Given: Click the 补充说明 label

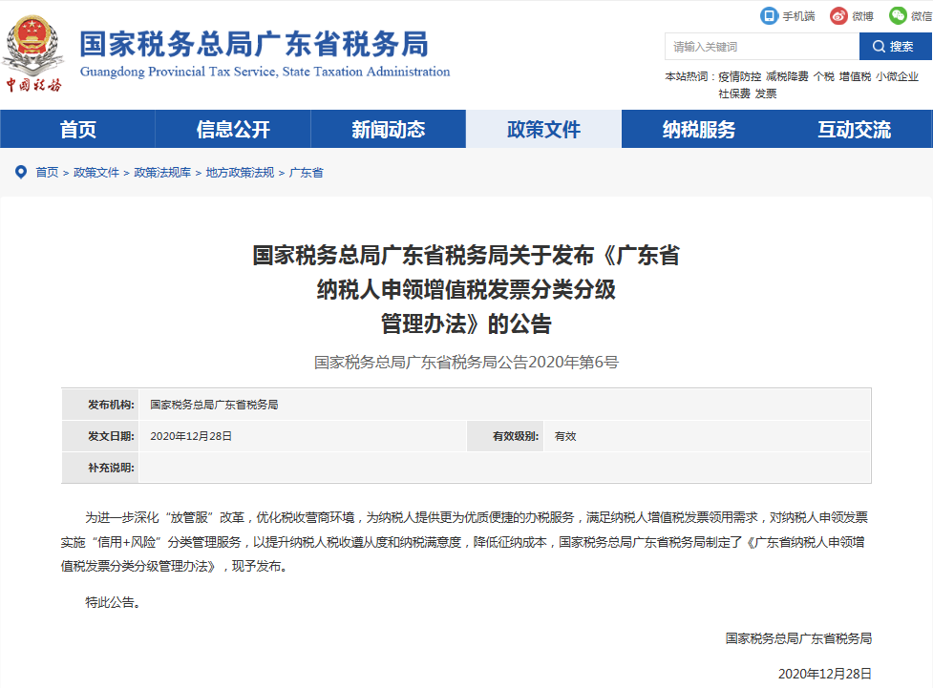Looking at the screenshot, I should (x=112, y=468).
